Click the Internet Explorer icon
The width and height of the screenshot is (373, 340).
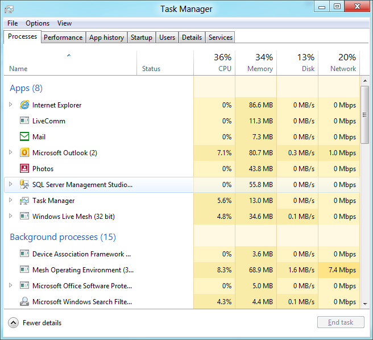pos(24,105)
